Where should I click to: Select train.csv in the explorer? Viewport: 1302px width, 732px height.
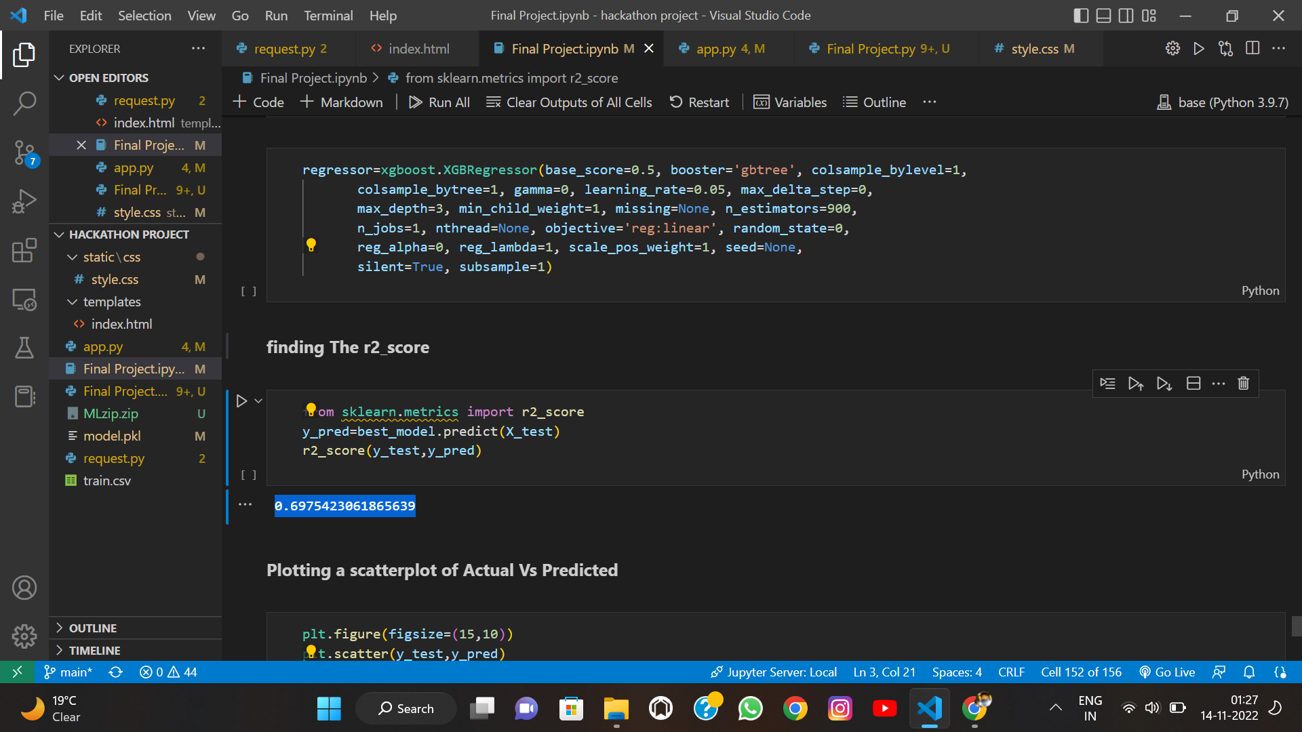[106, 481]
